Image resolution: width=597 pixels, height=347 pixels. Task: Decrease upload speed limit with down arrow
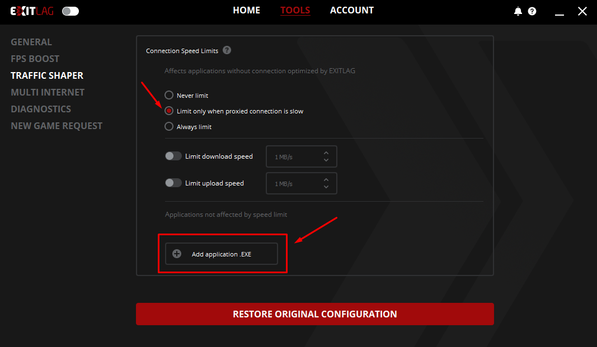tap(326, 187)
